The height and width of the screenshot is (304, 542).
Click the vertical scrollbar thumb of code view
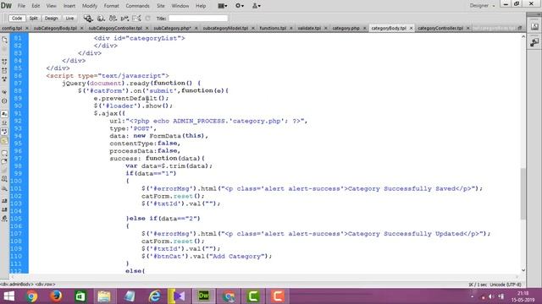click(523, 193)
